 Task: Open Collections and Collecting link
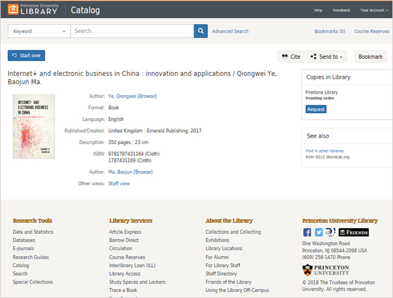click(x=233, y=232)
